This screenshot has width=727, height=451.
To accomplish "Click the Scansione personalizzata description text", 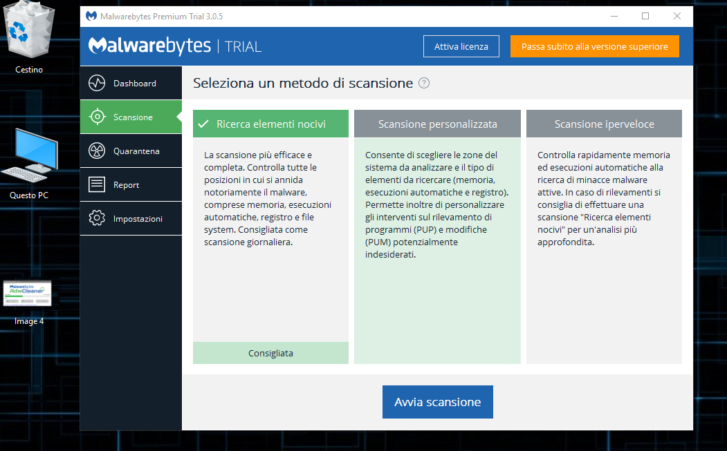I will (436, 204).
